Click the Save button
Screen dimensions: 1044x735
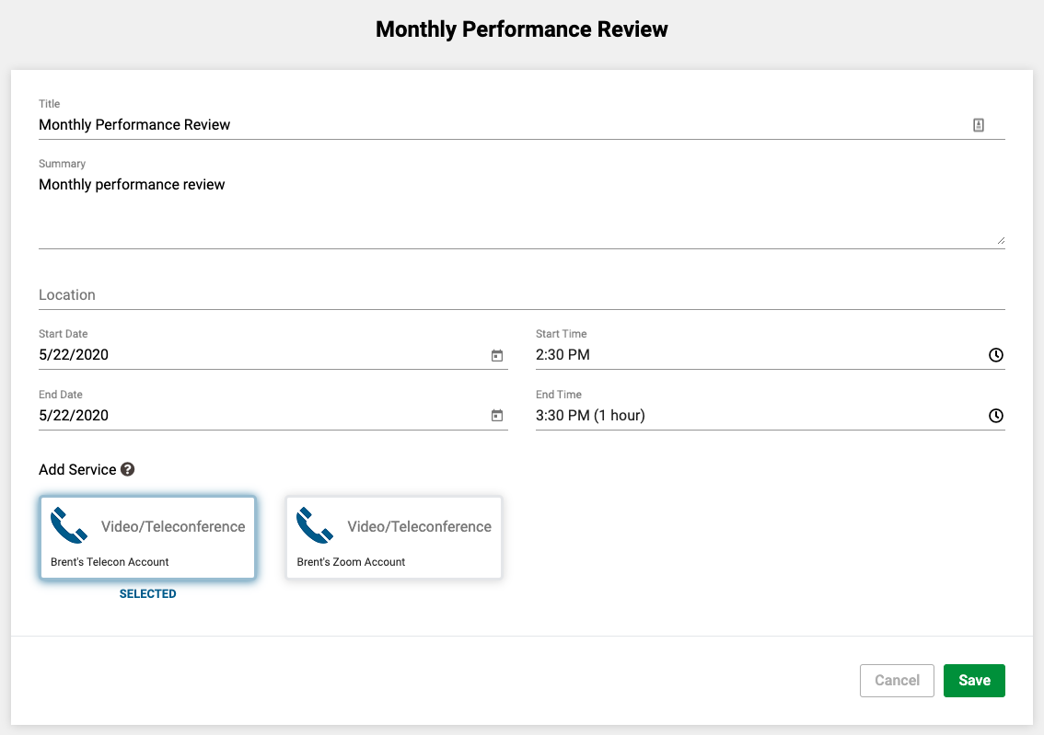click(974, 681)
